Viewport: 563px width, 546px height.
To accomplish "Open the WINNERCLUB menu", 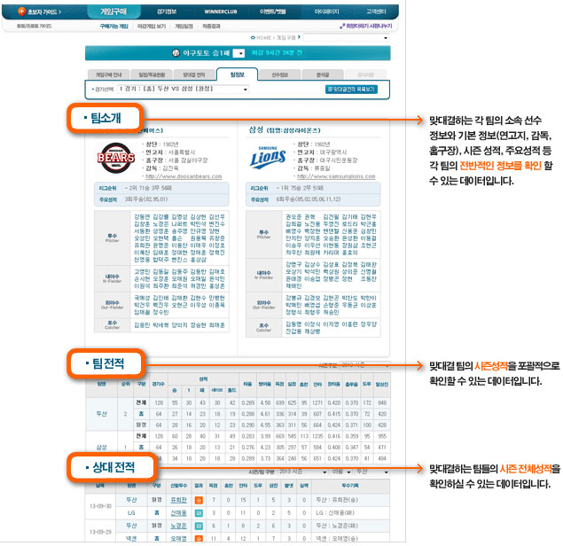I will pos(221,12).
